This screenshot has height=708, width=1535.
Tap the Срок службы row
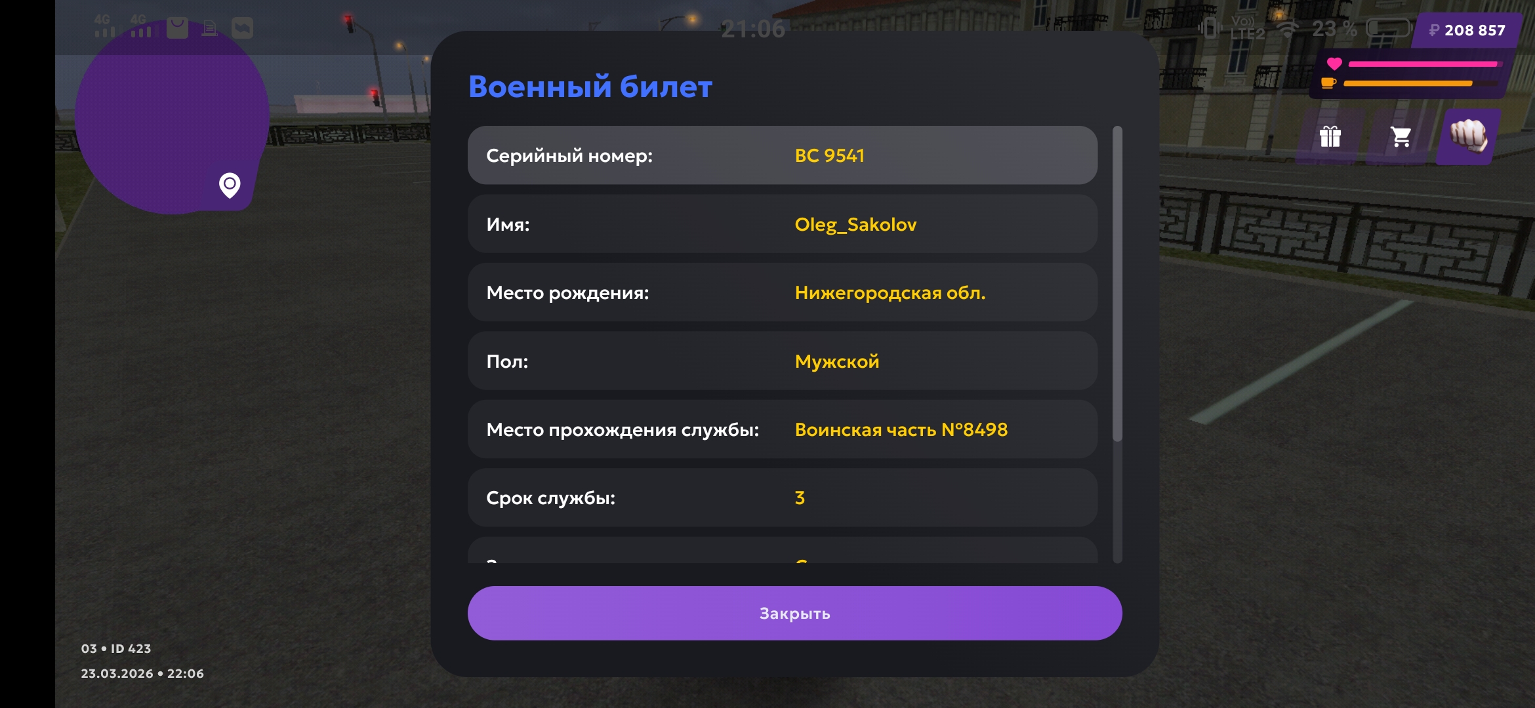click(782, 498)
